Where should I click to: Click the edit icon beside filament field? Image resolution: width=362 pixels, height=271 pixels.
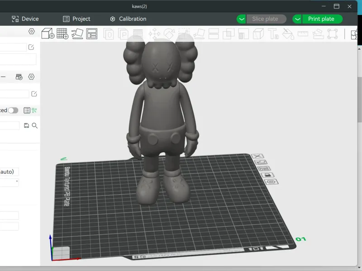[x=34, y=94]
